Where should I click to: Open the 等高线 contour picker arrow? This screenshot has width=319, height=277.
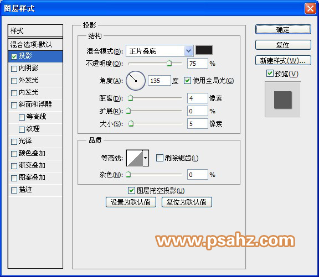[x=146, y=158]
